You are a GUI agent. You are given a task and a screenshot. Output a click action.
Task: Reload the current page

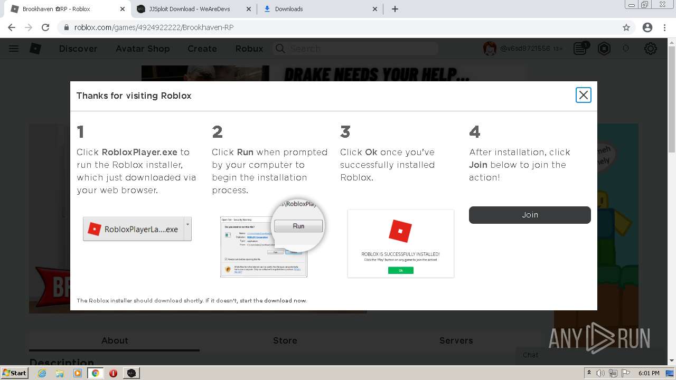[45, 27]
